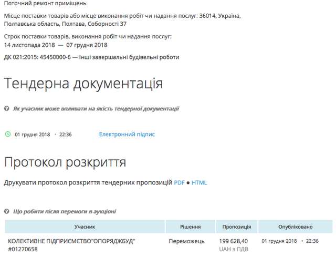Image resolution: width=336 pixels, height=268 pixels.
Task: Open the protocol as HTML
Action: click(199, 183)
